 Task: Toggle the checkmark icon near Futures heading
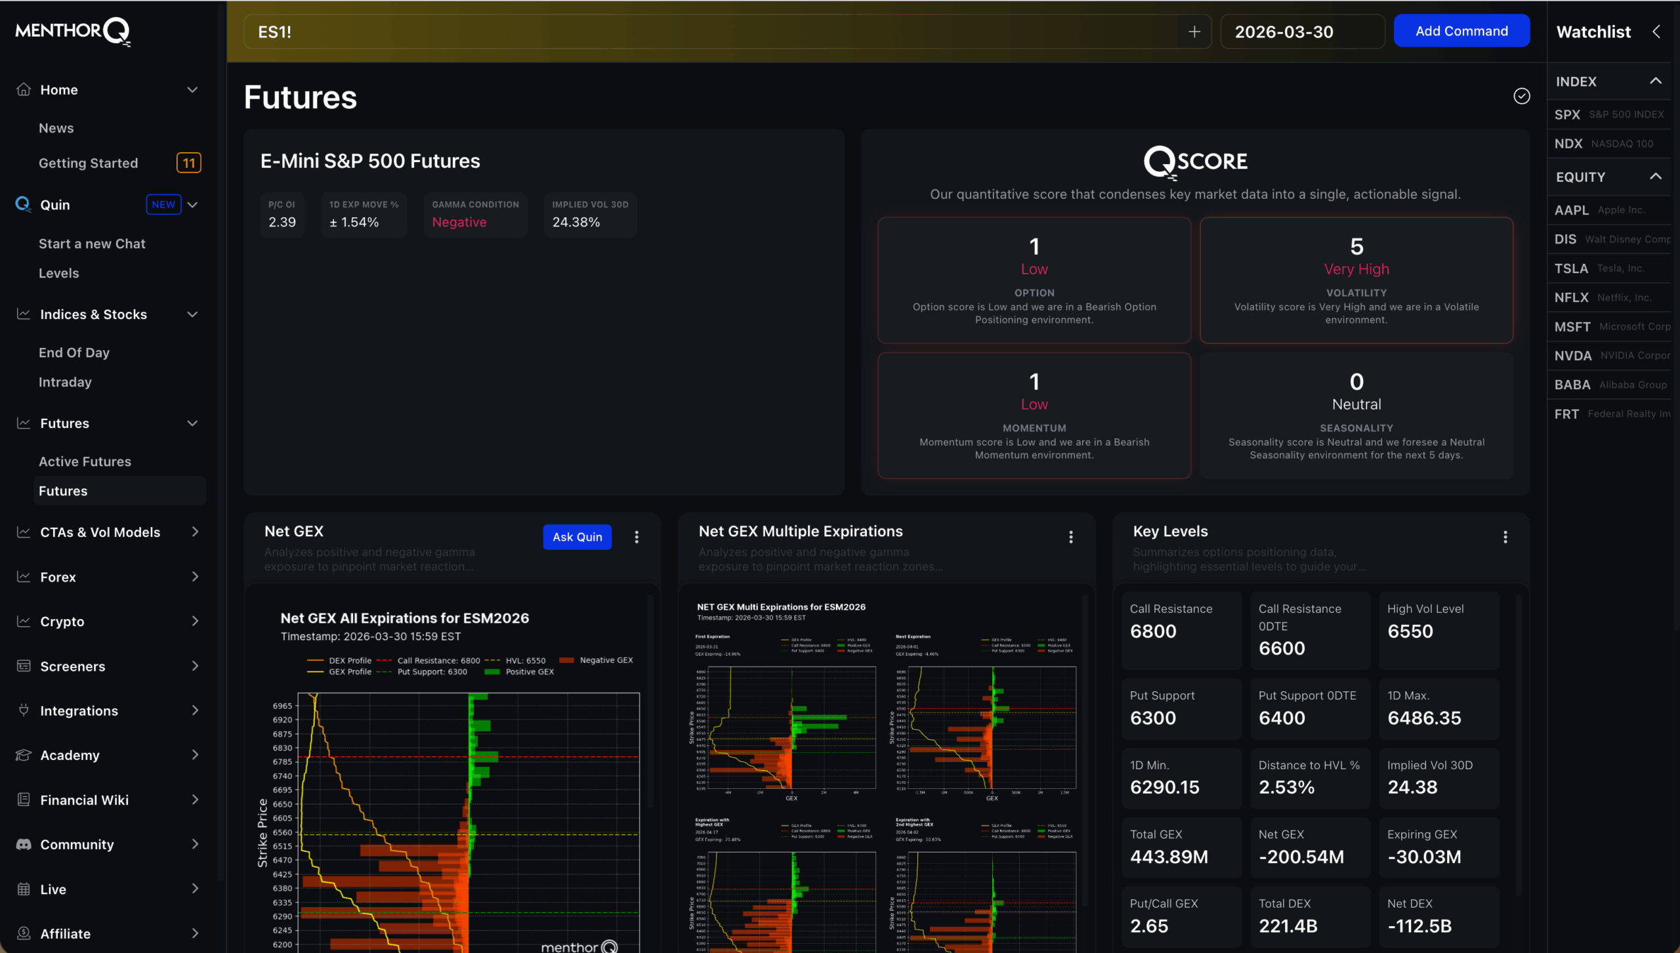(x=1522, y=96)
